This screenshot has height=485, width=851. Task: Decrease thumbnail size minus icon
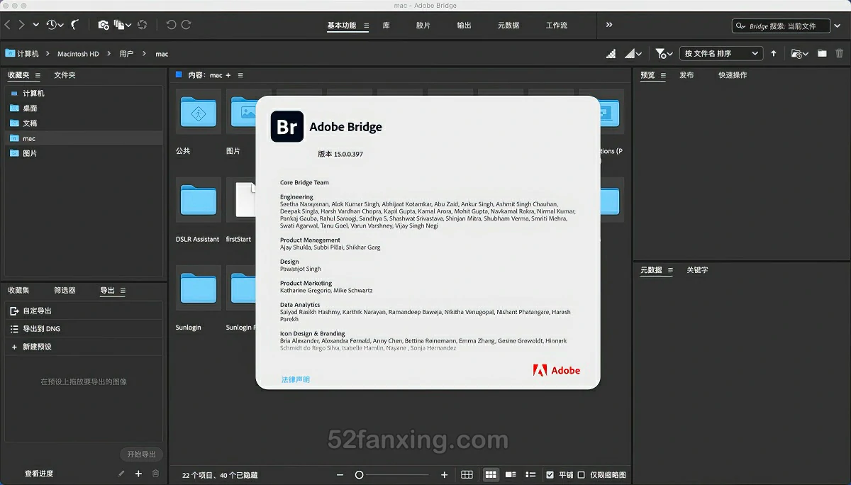(340, 475)
